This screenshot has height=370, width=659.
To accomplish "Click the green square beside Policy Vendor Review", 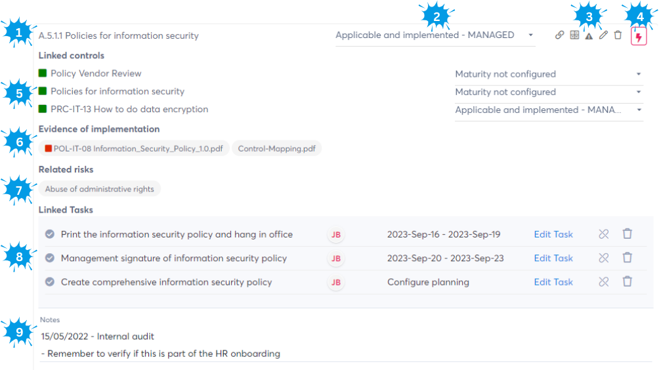I will pyautogui.click(x=43, y=73).
